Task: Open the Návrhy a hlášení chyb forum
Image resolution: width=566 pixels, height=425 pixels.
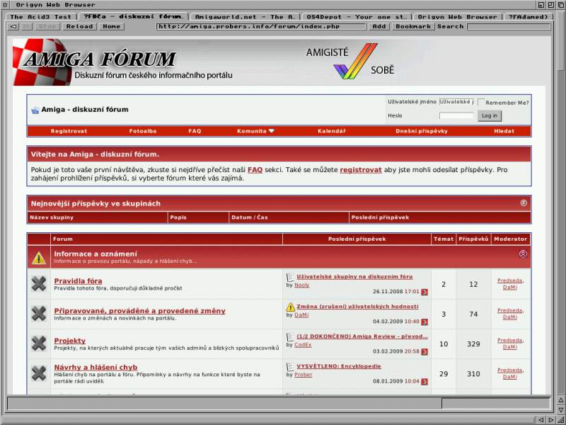Action: (96, 368)
